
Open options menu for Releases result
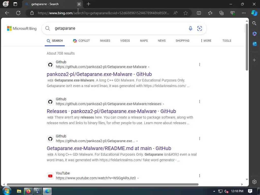tap(200, 102)
